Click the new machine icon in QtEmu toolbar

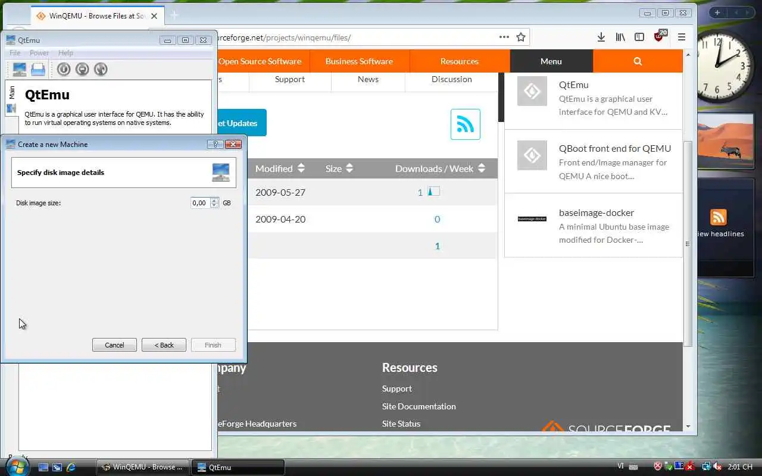tap(20, 69)
